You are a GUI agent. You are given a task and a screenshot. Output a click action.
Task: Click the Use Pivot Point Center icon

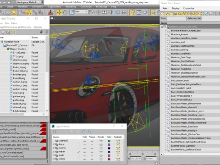[91, 12]
